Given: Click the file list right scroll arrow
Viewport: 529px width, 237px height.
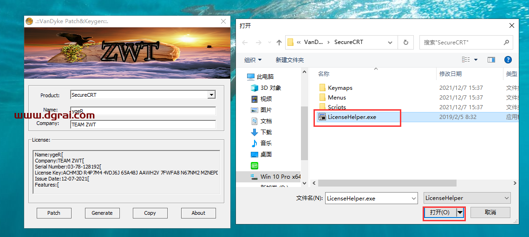Looking at the screenshot, I should click(515, 183).
